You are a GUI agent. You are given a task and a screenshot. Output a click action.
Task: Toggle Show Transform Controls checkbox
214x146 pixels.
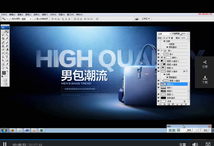point(35,19)
